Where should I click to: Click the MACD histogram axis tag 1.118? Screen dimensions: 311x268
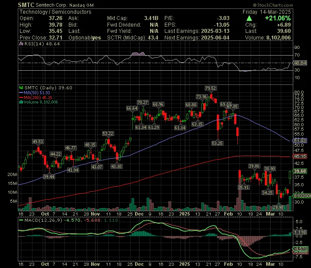300,232
